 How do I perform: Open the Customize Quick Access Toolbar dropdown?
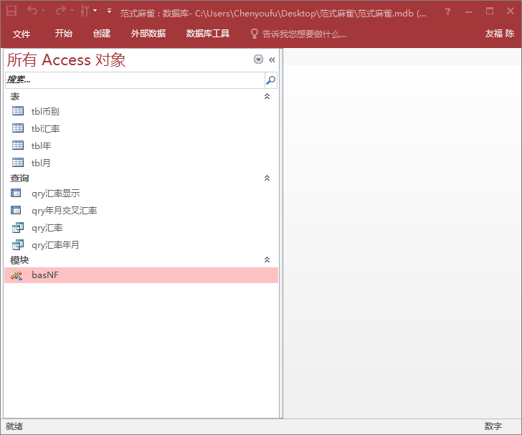(109, 11)
